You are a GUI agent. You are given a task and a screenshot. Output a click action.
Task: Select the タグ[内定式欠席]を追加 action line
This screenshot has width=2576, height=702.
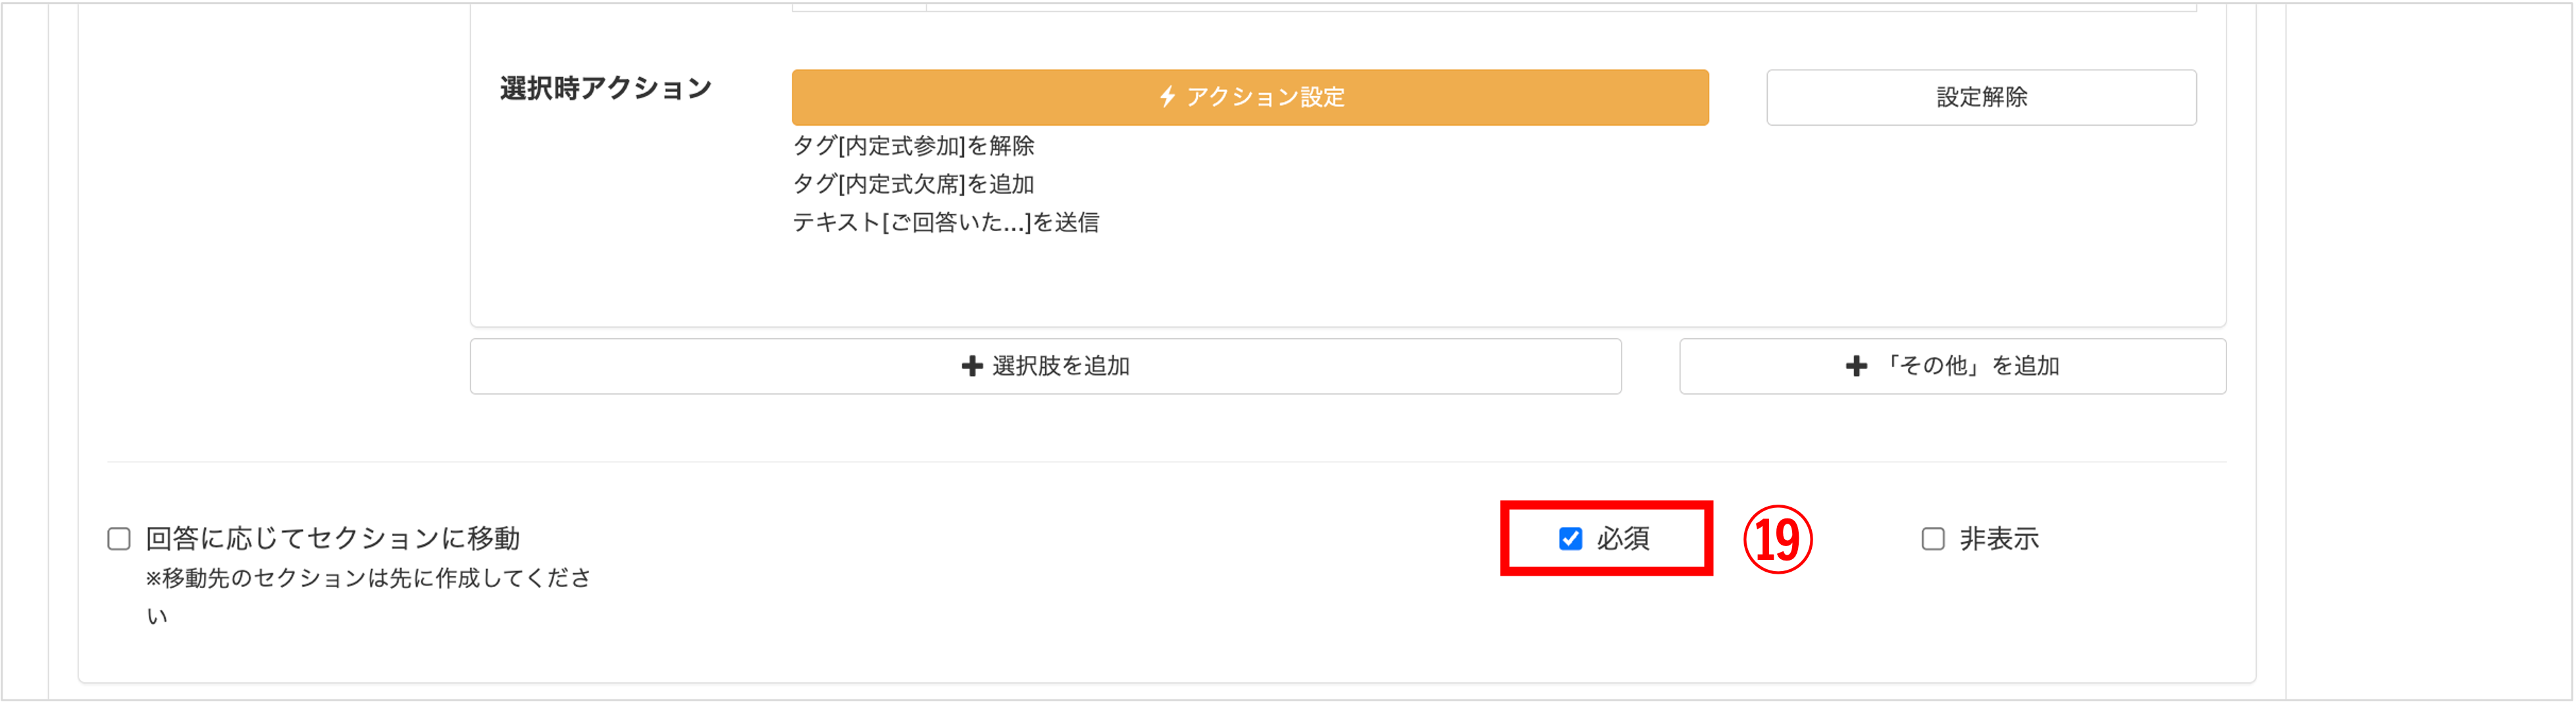(x=913, y=184)
